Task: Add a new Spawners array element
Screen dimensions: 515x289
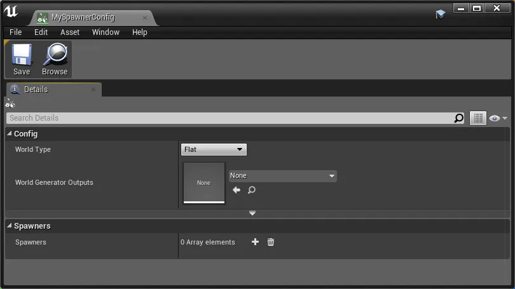Action: [x=255, y=242]
